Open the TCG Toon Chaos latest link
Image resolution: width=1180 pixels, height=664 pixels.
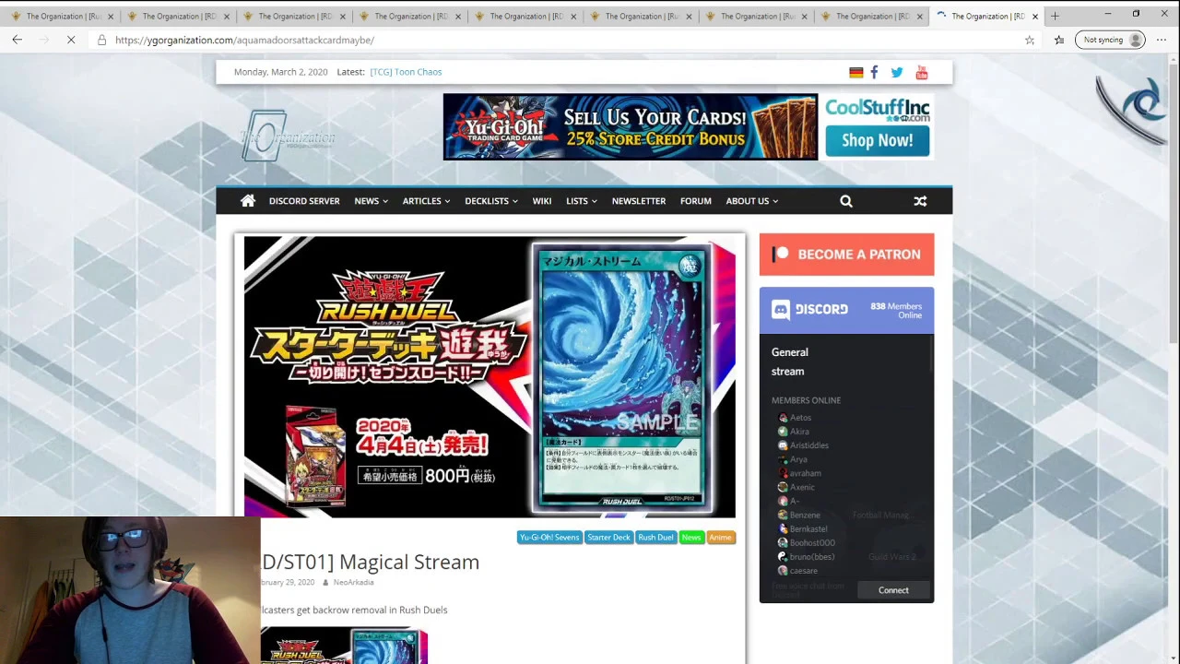coord(406,72)
